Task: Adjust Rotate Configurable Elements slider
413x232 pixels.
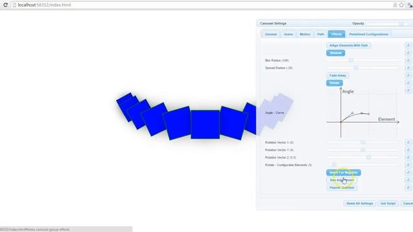Action: click(x=334, y=165)
